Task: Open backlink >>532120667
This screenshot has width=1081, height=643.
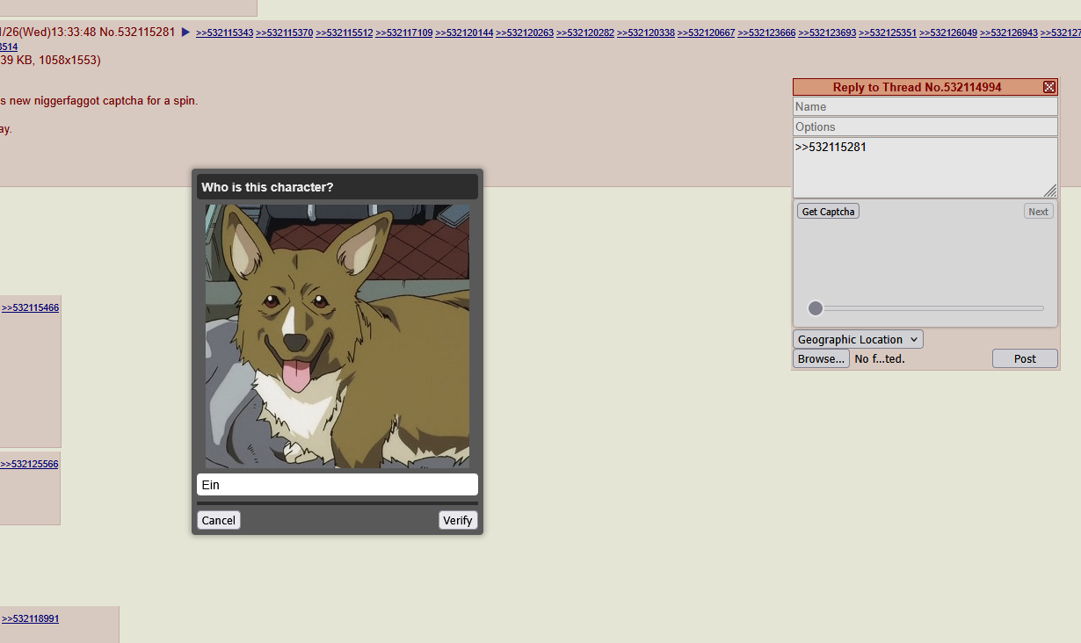Action: (x=707, y=33)
